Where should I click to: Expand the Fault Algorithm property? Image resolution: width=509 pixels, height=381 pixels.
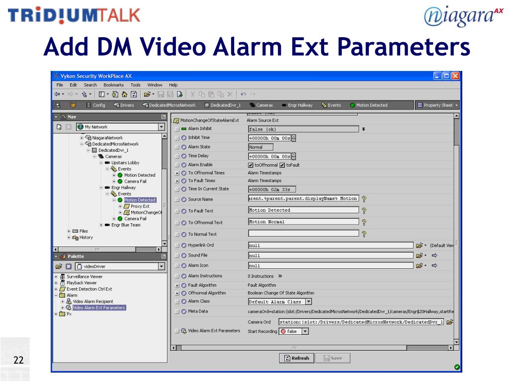tap(177, 286)
